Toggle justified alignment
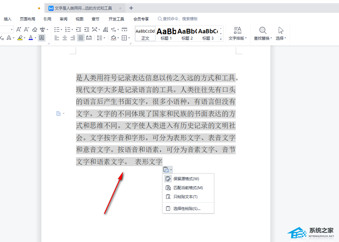The width and height of the screenshot is (339, 242). point(81,38)
